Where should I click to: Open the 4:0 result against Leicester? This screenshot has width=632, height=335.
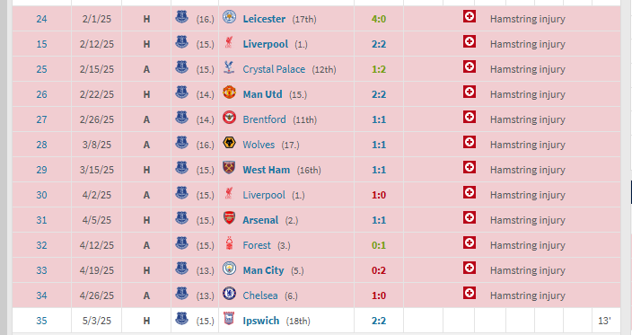pos(379,19)
